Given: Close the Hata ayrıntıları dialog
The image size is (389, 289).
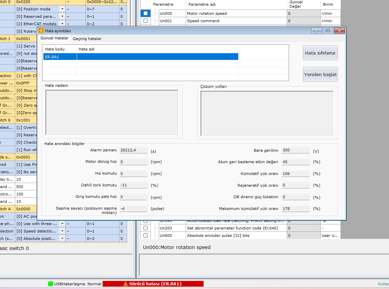Looking at the screenshot, I should pyautogui.click(x=339, y=31).
